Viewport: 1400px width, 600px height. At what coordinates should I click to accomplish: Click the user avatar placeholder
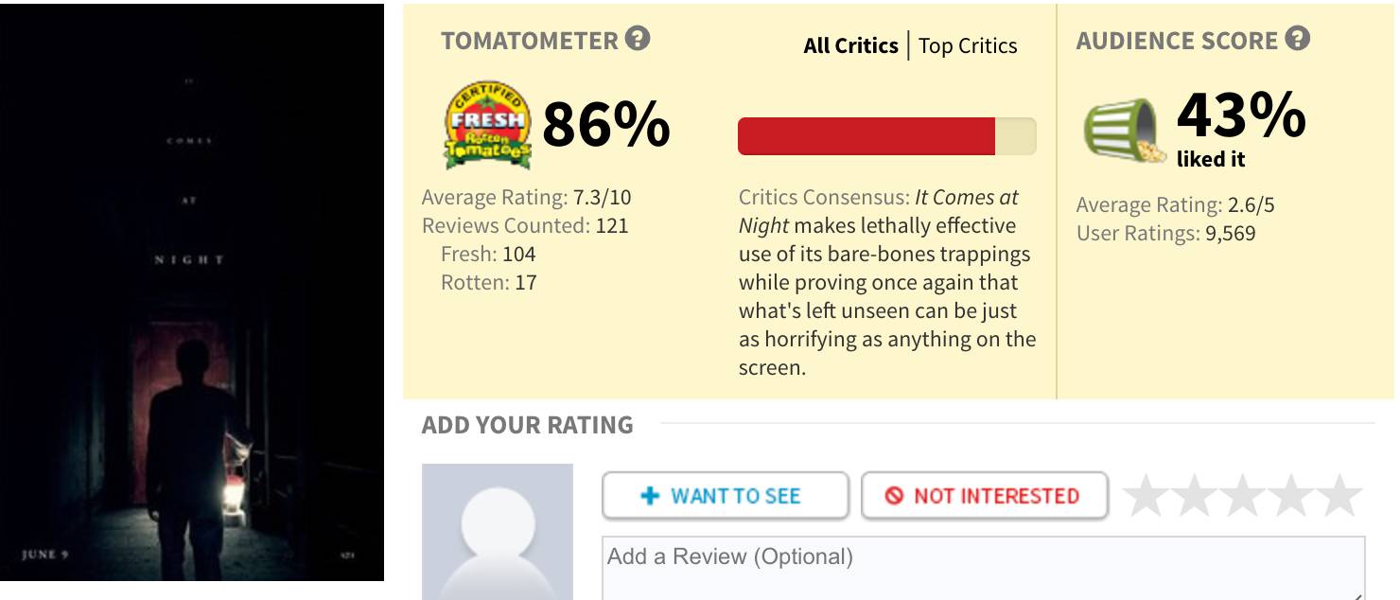498,531
